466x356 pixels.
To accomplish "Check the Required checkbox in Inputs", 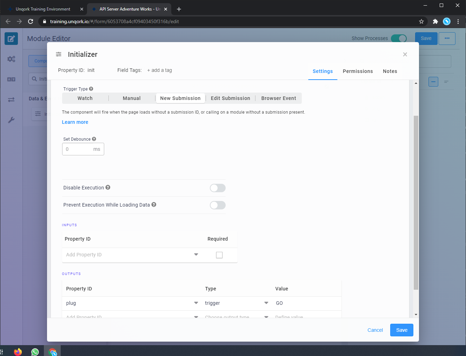I will click(x=219, y=255).
